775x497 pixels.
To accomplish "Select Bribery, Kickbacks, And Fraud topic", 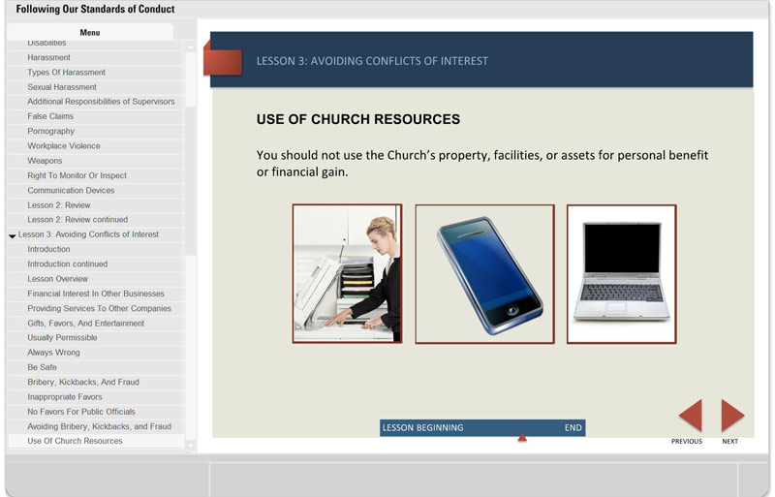I will pos(83,383).
